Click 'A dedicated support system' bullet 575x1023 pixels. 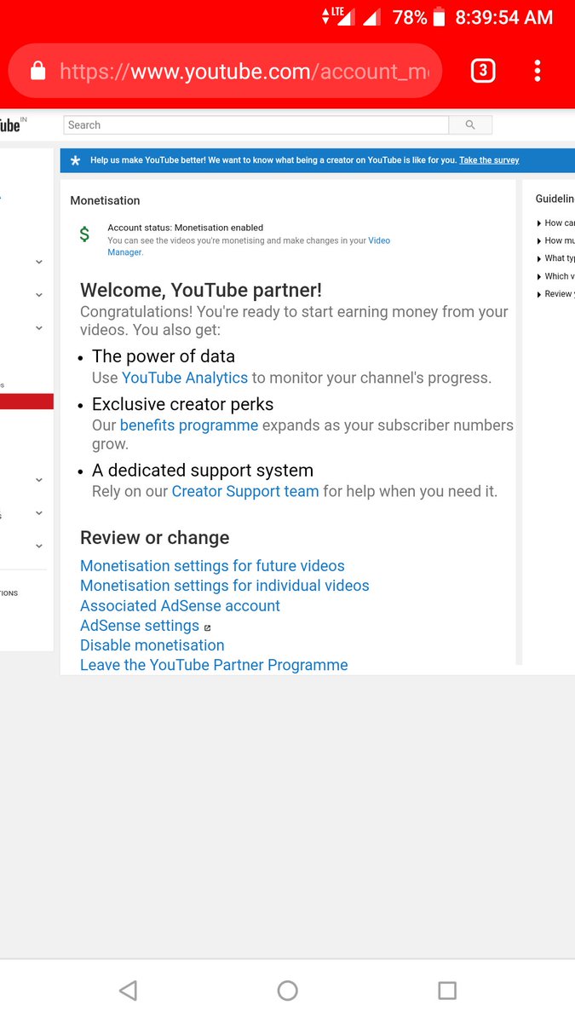point(203,471)
